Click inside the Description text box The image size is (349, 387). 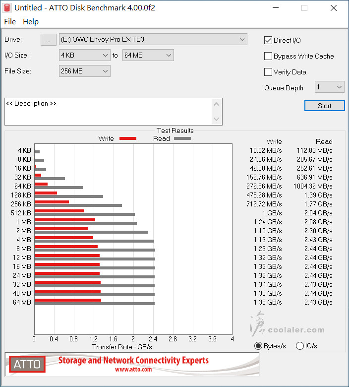(109, 112)
